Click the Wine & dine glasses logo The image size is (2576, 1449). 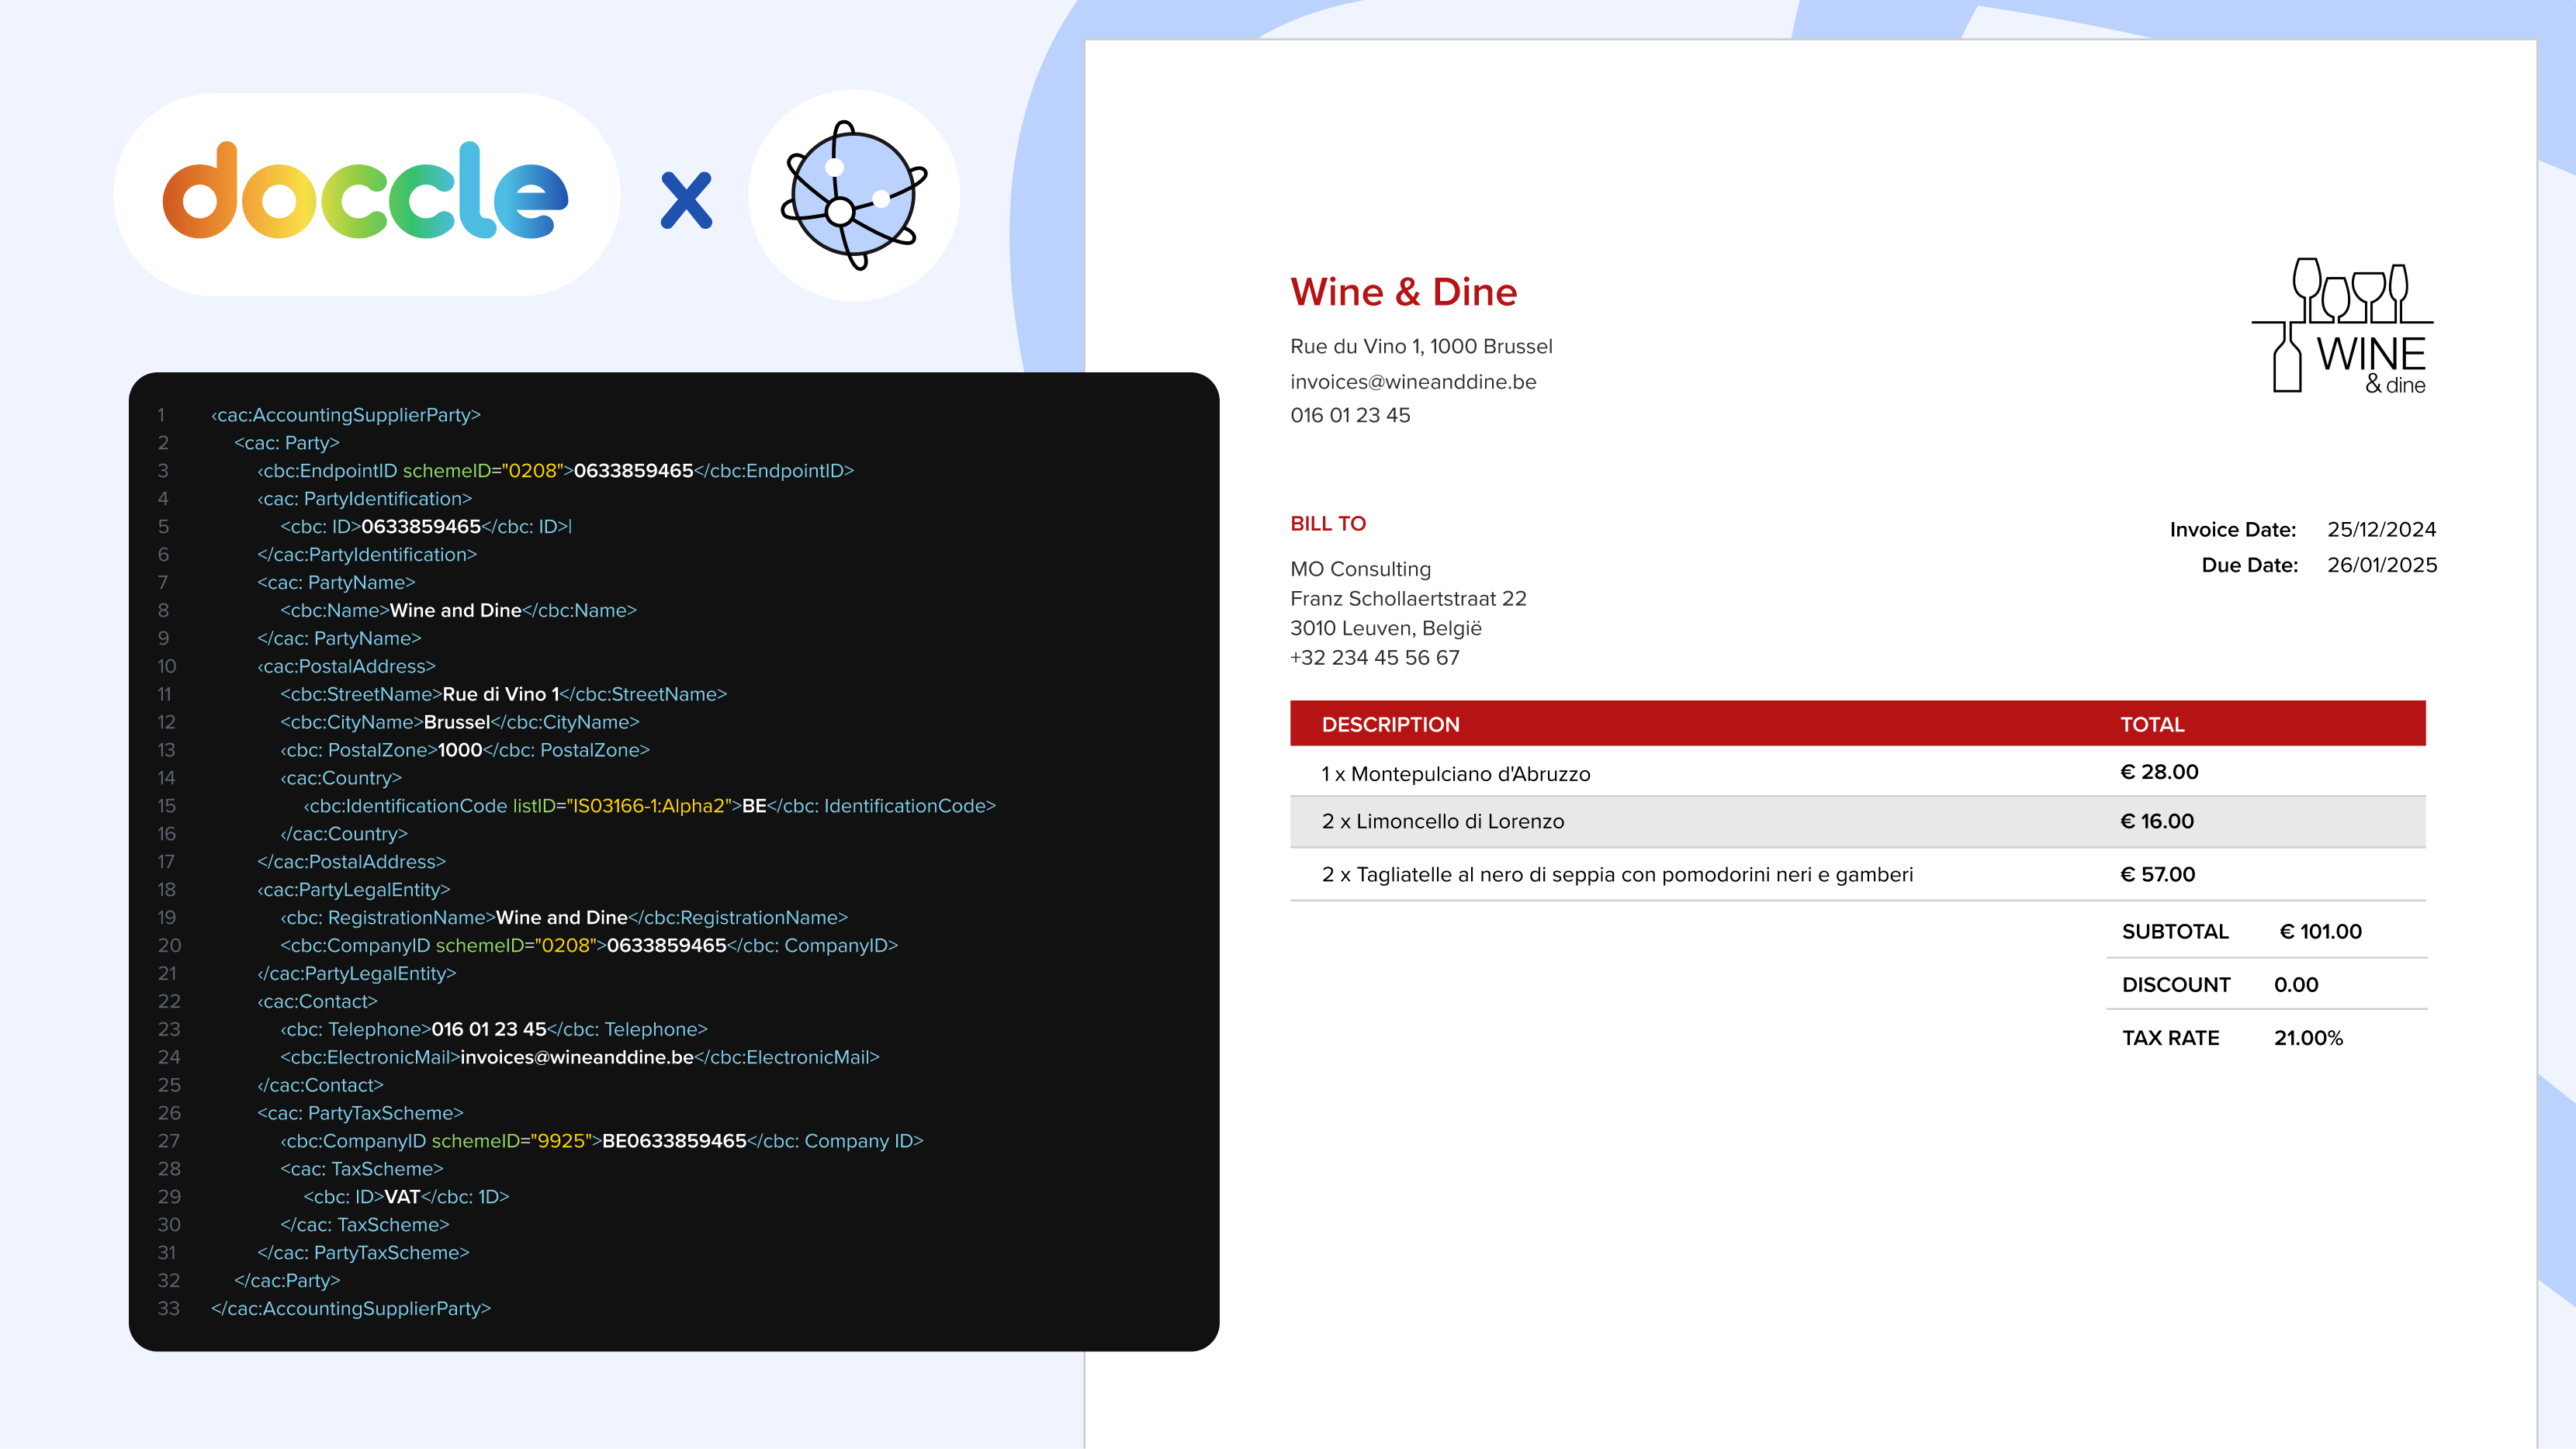2342,326
